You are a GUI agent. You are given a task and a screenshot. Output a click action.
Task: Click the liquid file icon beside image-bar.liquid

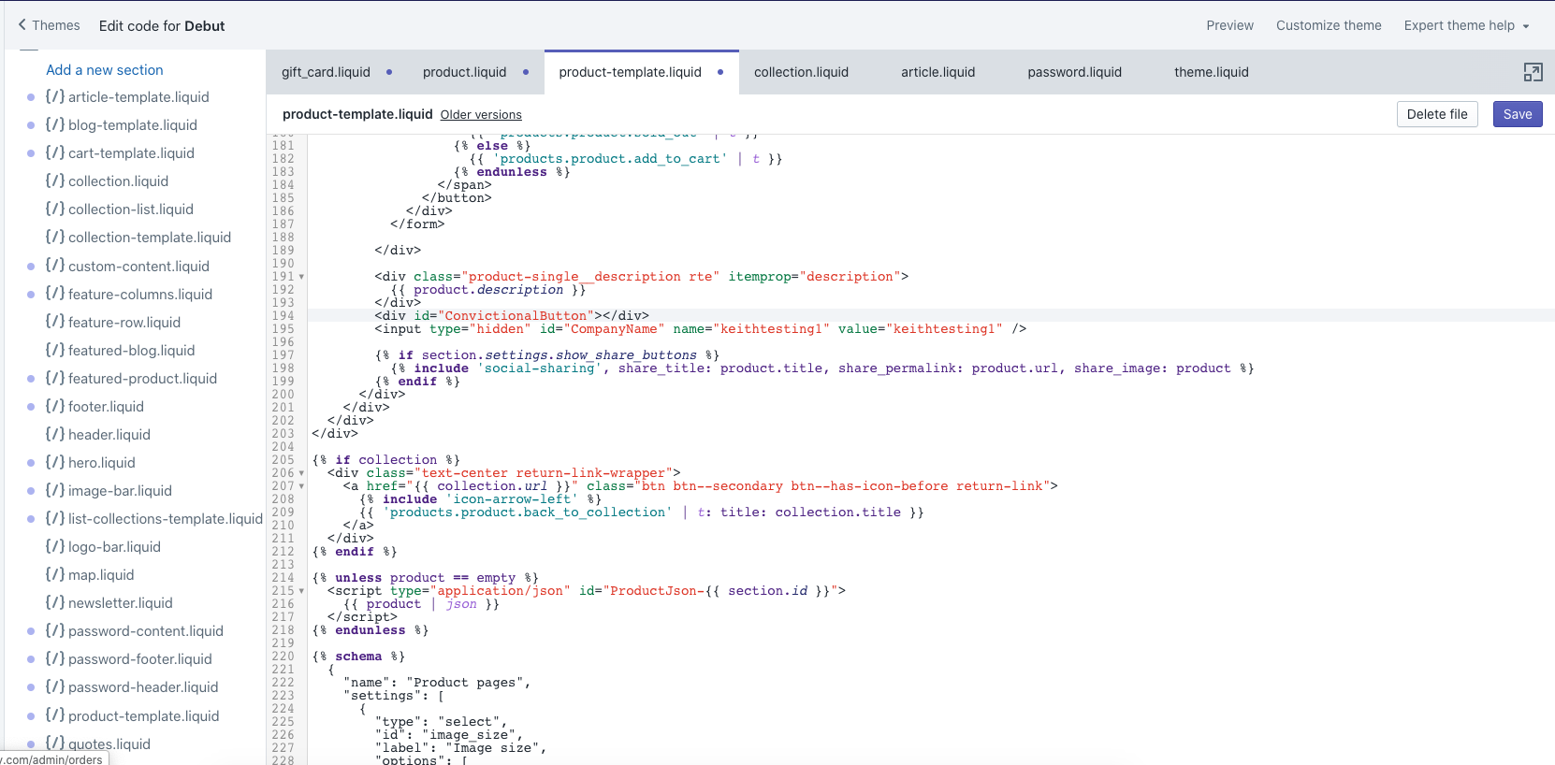click(x=55, y=490)
